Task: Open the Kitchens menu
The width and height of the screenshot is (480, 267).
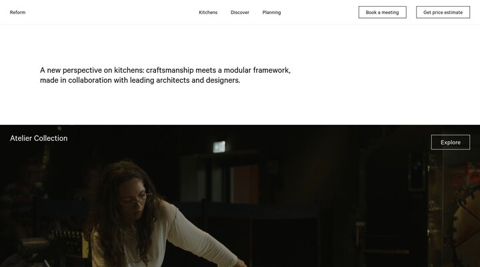Action: (x=208, y=12)
